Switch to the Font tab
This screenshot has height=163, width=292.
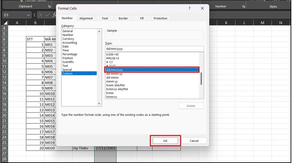tap(105, 18)
